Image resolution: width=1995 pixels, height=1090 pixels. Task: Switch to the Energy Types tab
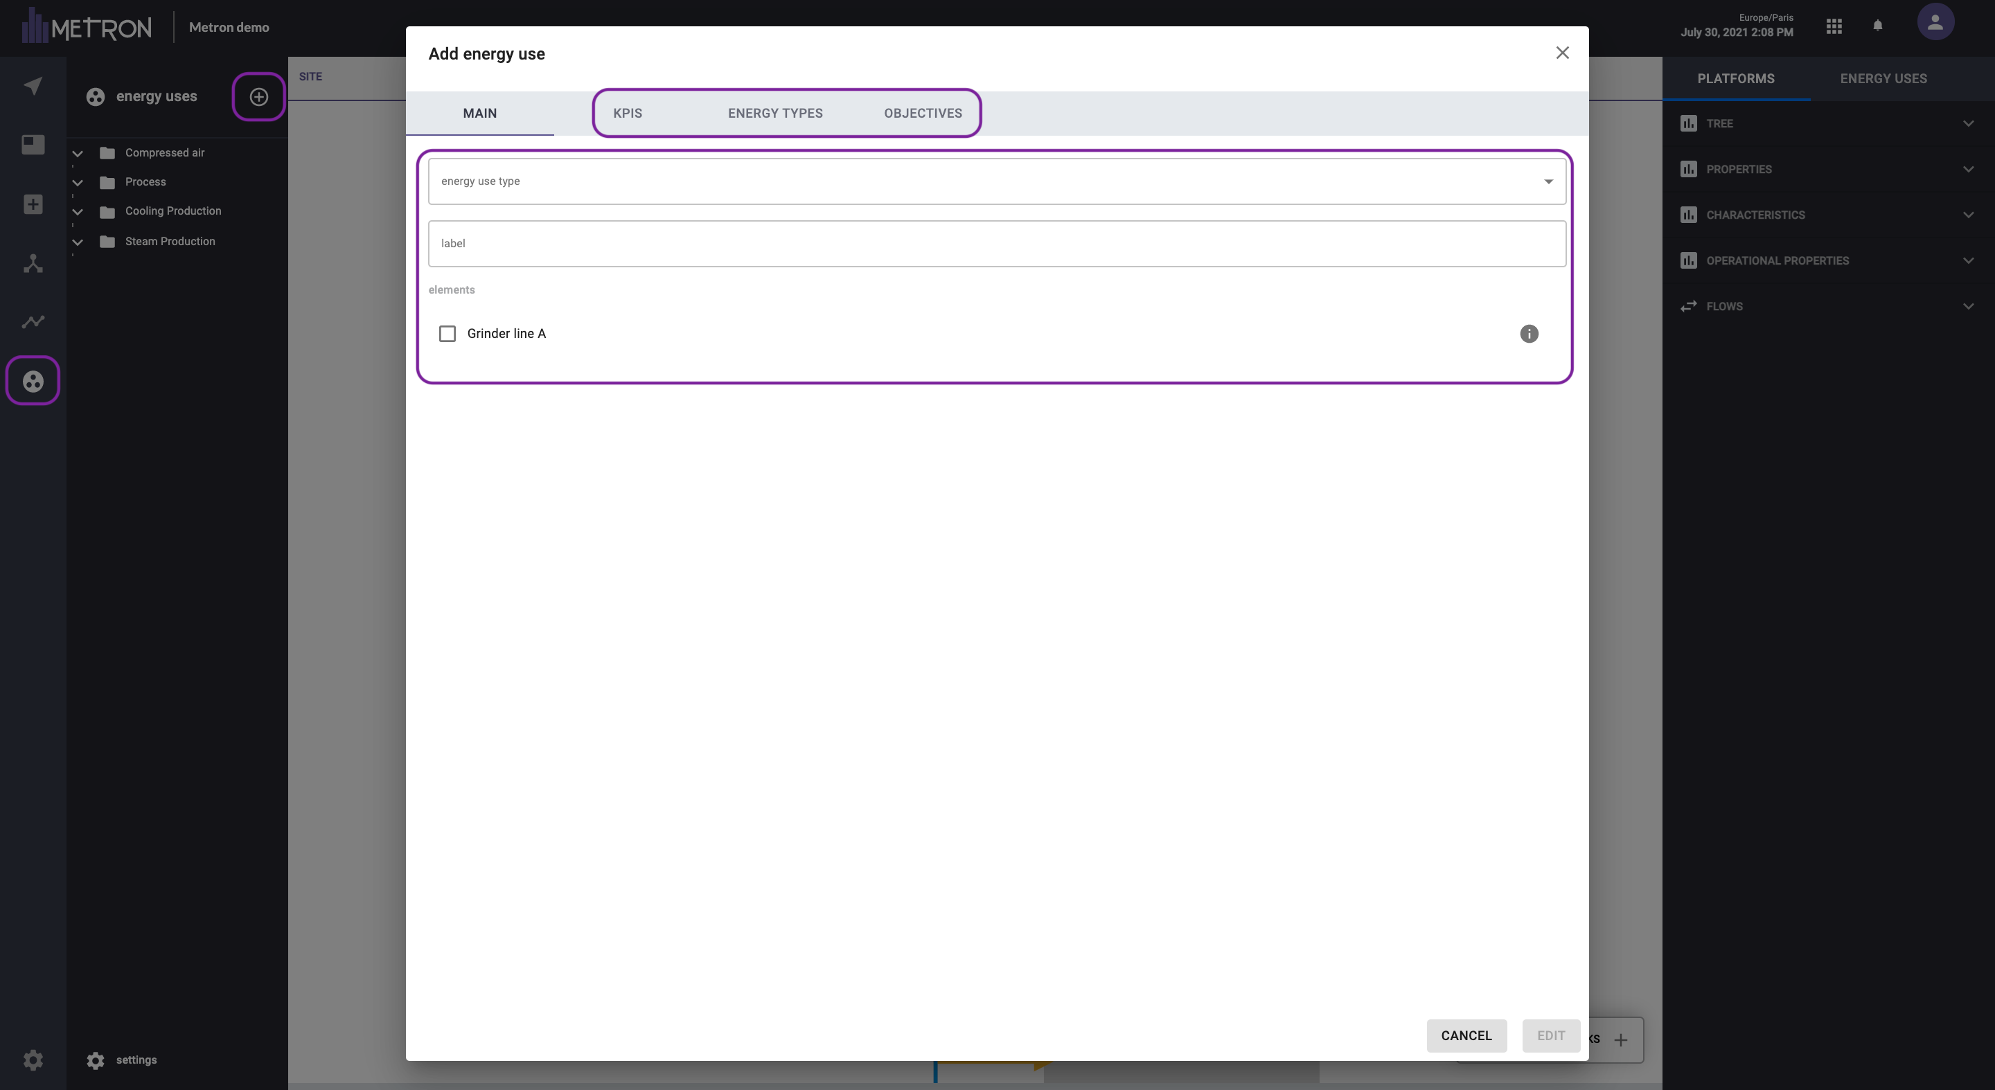774,113
